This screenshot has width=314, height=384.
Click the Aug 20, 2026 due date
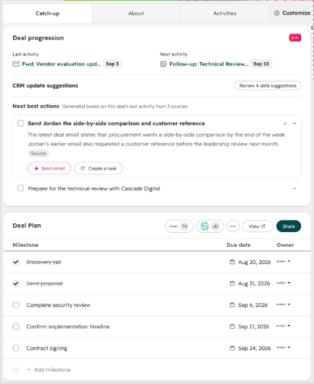tap(254, 262)
